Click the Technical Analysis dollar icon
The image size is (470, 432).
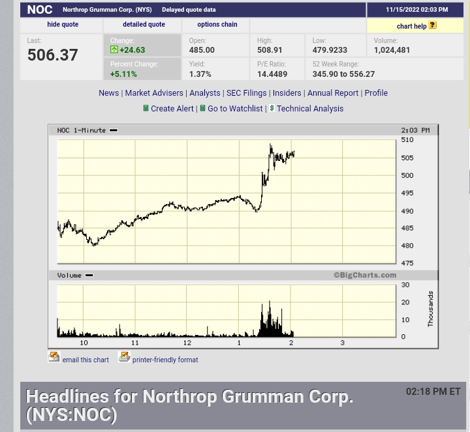[272, 108]
